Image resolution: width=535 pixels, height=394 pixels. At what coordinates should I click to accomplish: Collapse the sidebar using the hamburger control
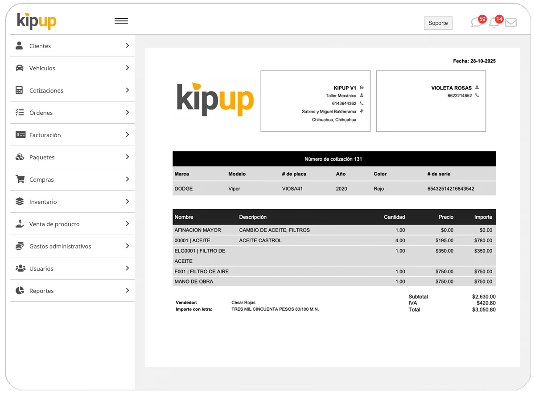121,20
